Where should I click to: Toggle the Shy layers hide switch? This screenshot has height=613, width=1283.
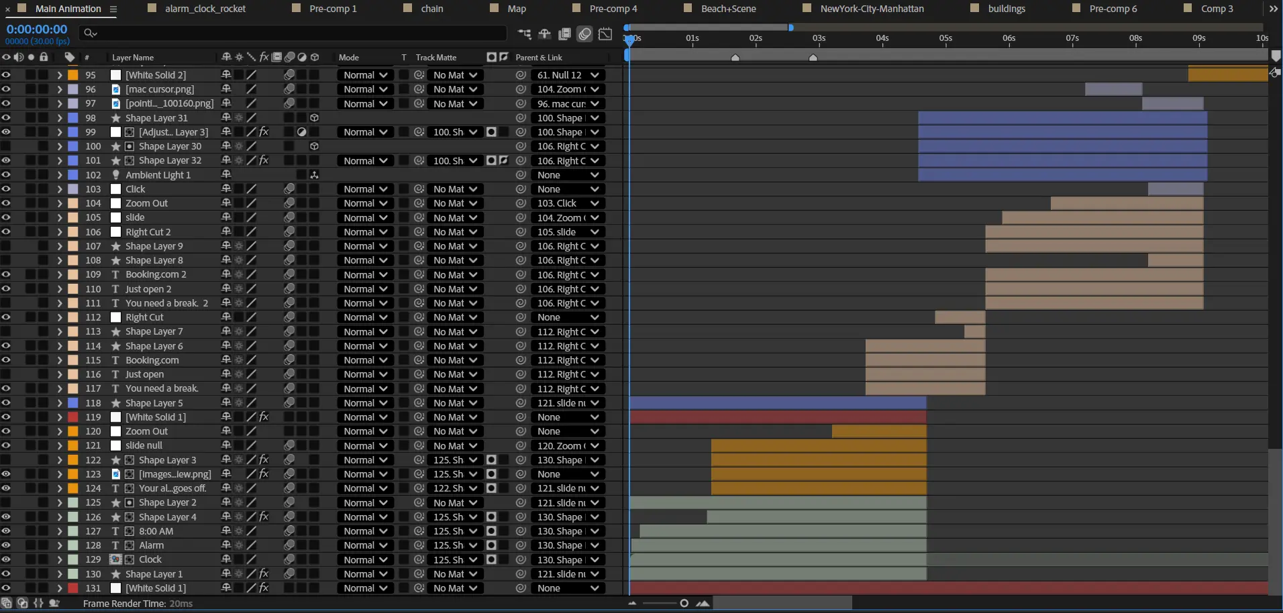point(544,34)
